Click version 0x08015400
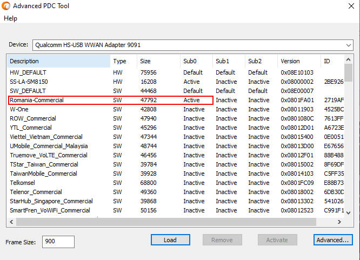The height and width of the screenshot is (260, 360). (297, 137)
